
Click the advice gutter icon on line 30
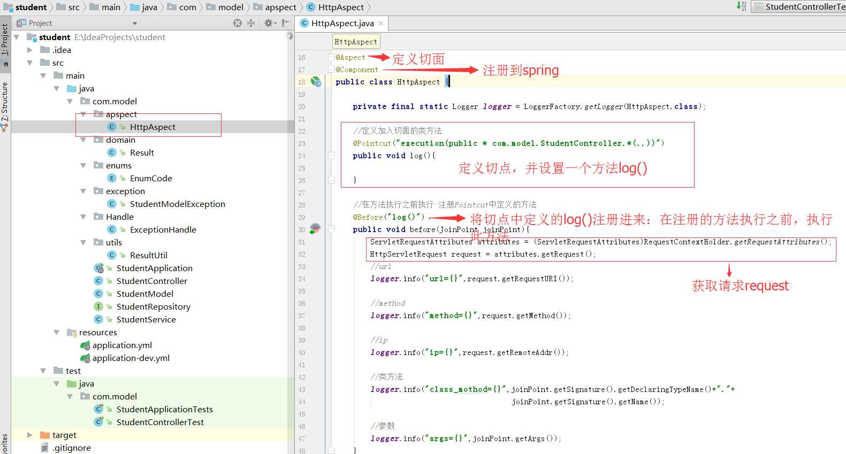point(315,229)
